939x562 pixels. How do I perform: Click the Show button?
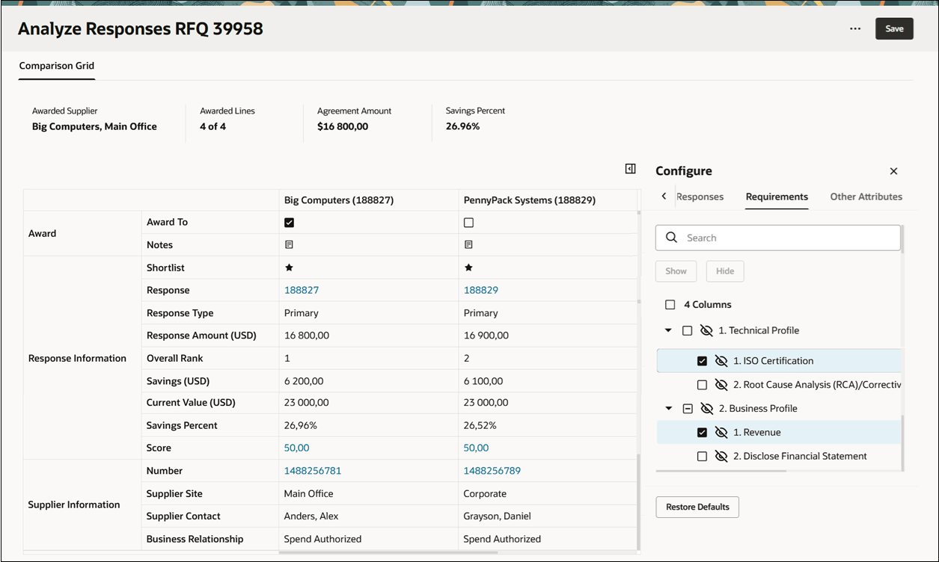[x=676, y=271]
